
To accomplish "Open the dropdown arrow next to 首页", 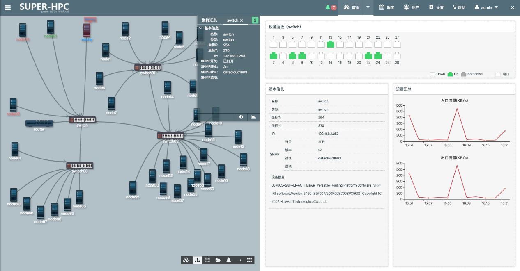I will tap(368, 7).
